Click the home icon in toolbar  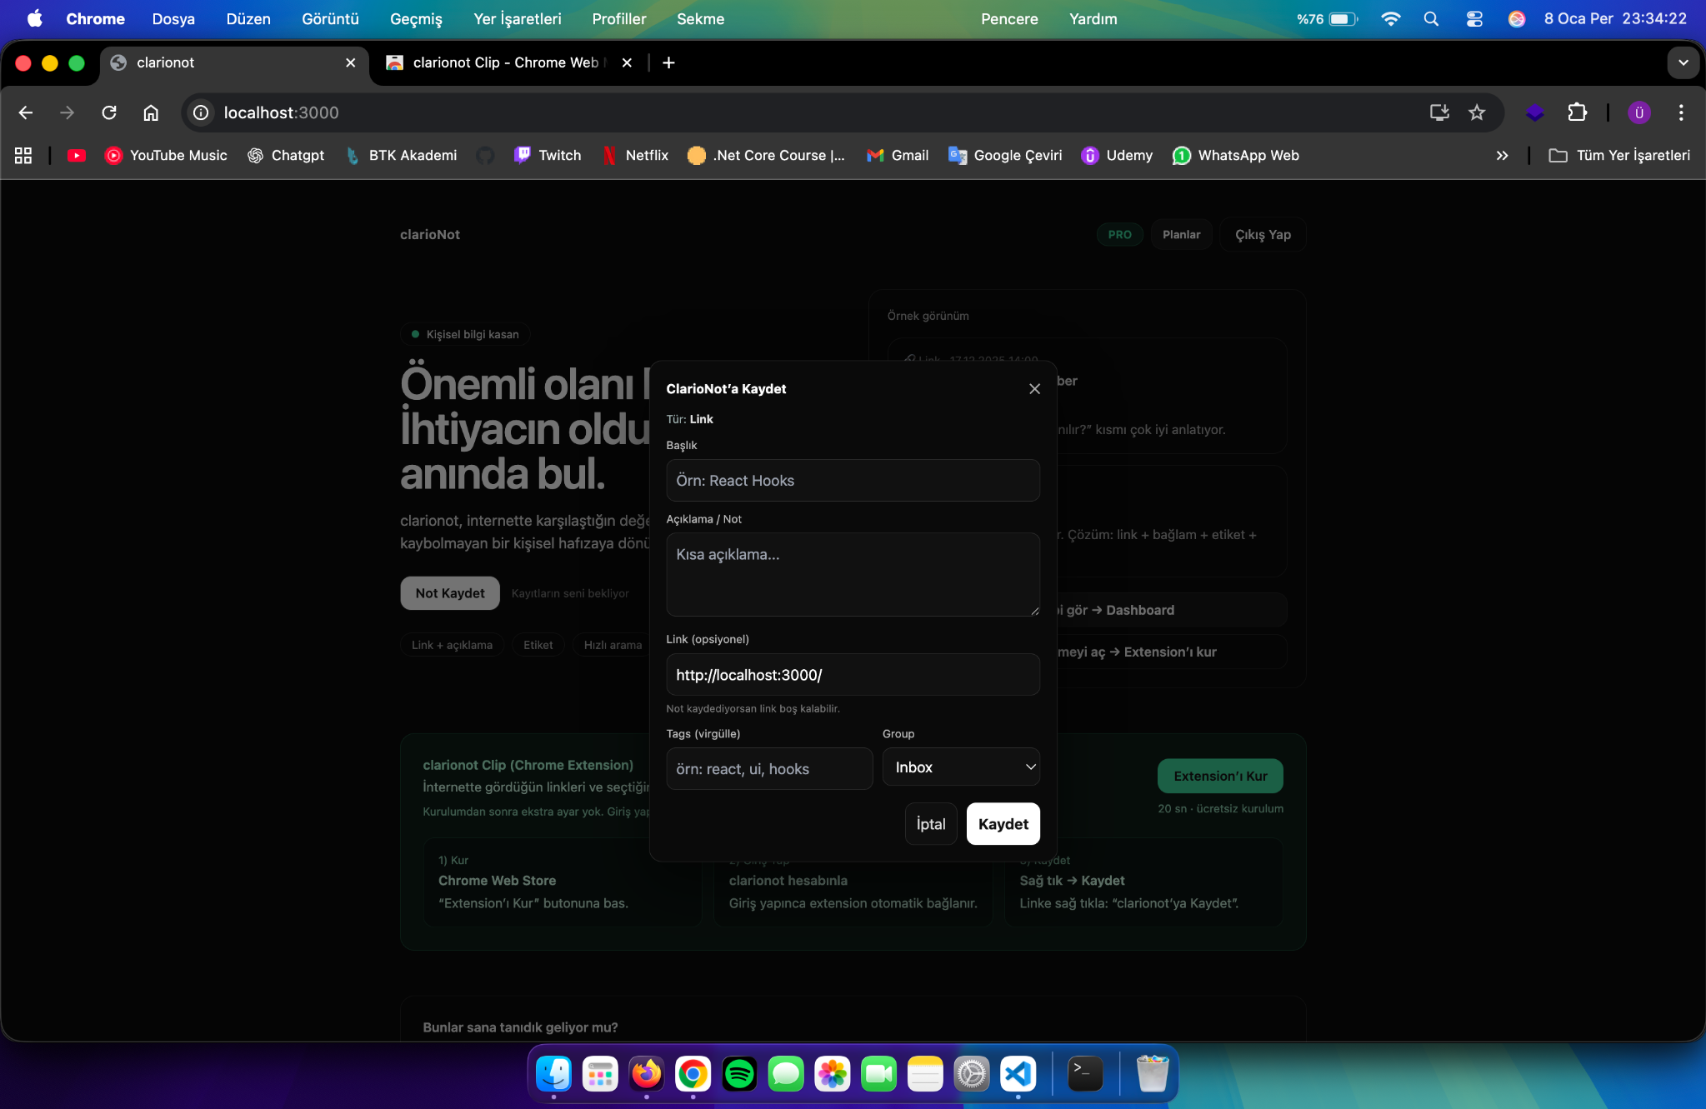pyautogui.click(x=151, y=112)
